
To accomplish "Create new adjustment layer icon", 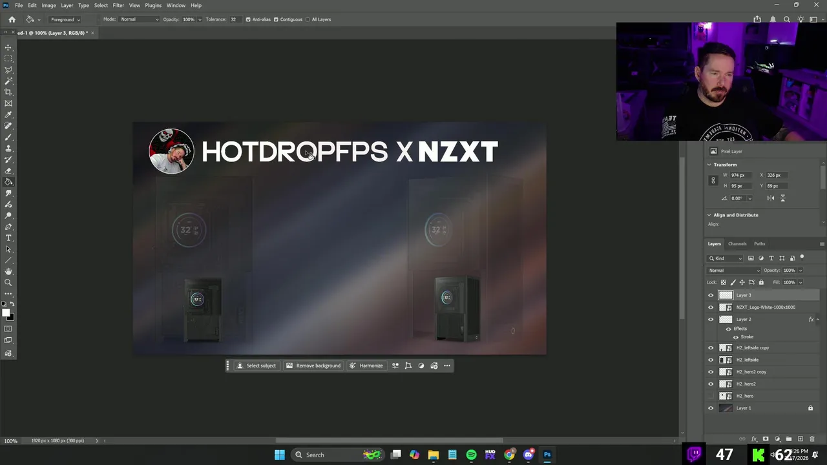I will point(777,439).
